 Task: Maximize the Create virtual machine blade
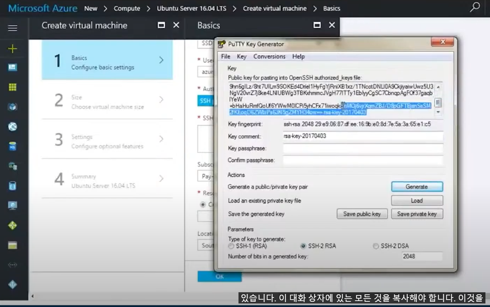161,25
